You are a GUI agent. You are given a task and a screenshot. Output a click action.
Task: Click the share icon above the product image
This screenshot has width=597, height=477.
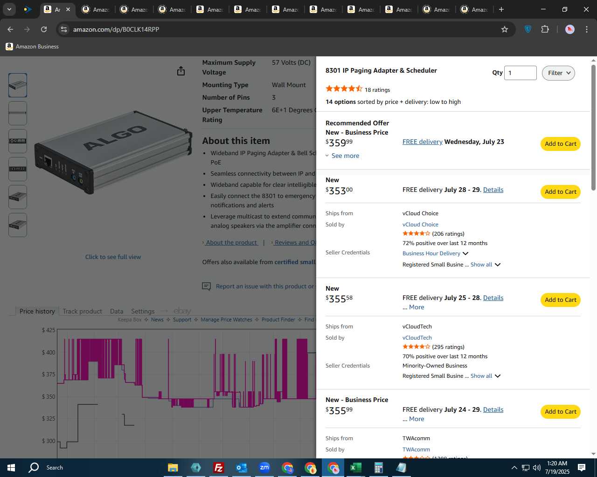click(181, 71)
